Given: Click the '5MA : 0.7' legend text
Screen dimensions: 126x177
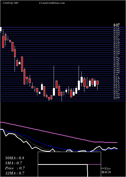Looking at the screenshot, I should (x=14, y=163).
